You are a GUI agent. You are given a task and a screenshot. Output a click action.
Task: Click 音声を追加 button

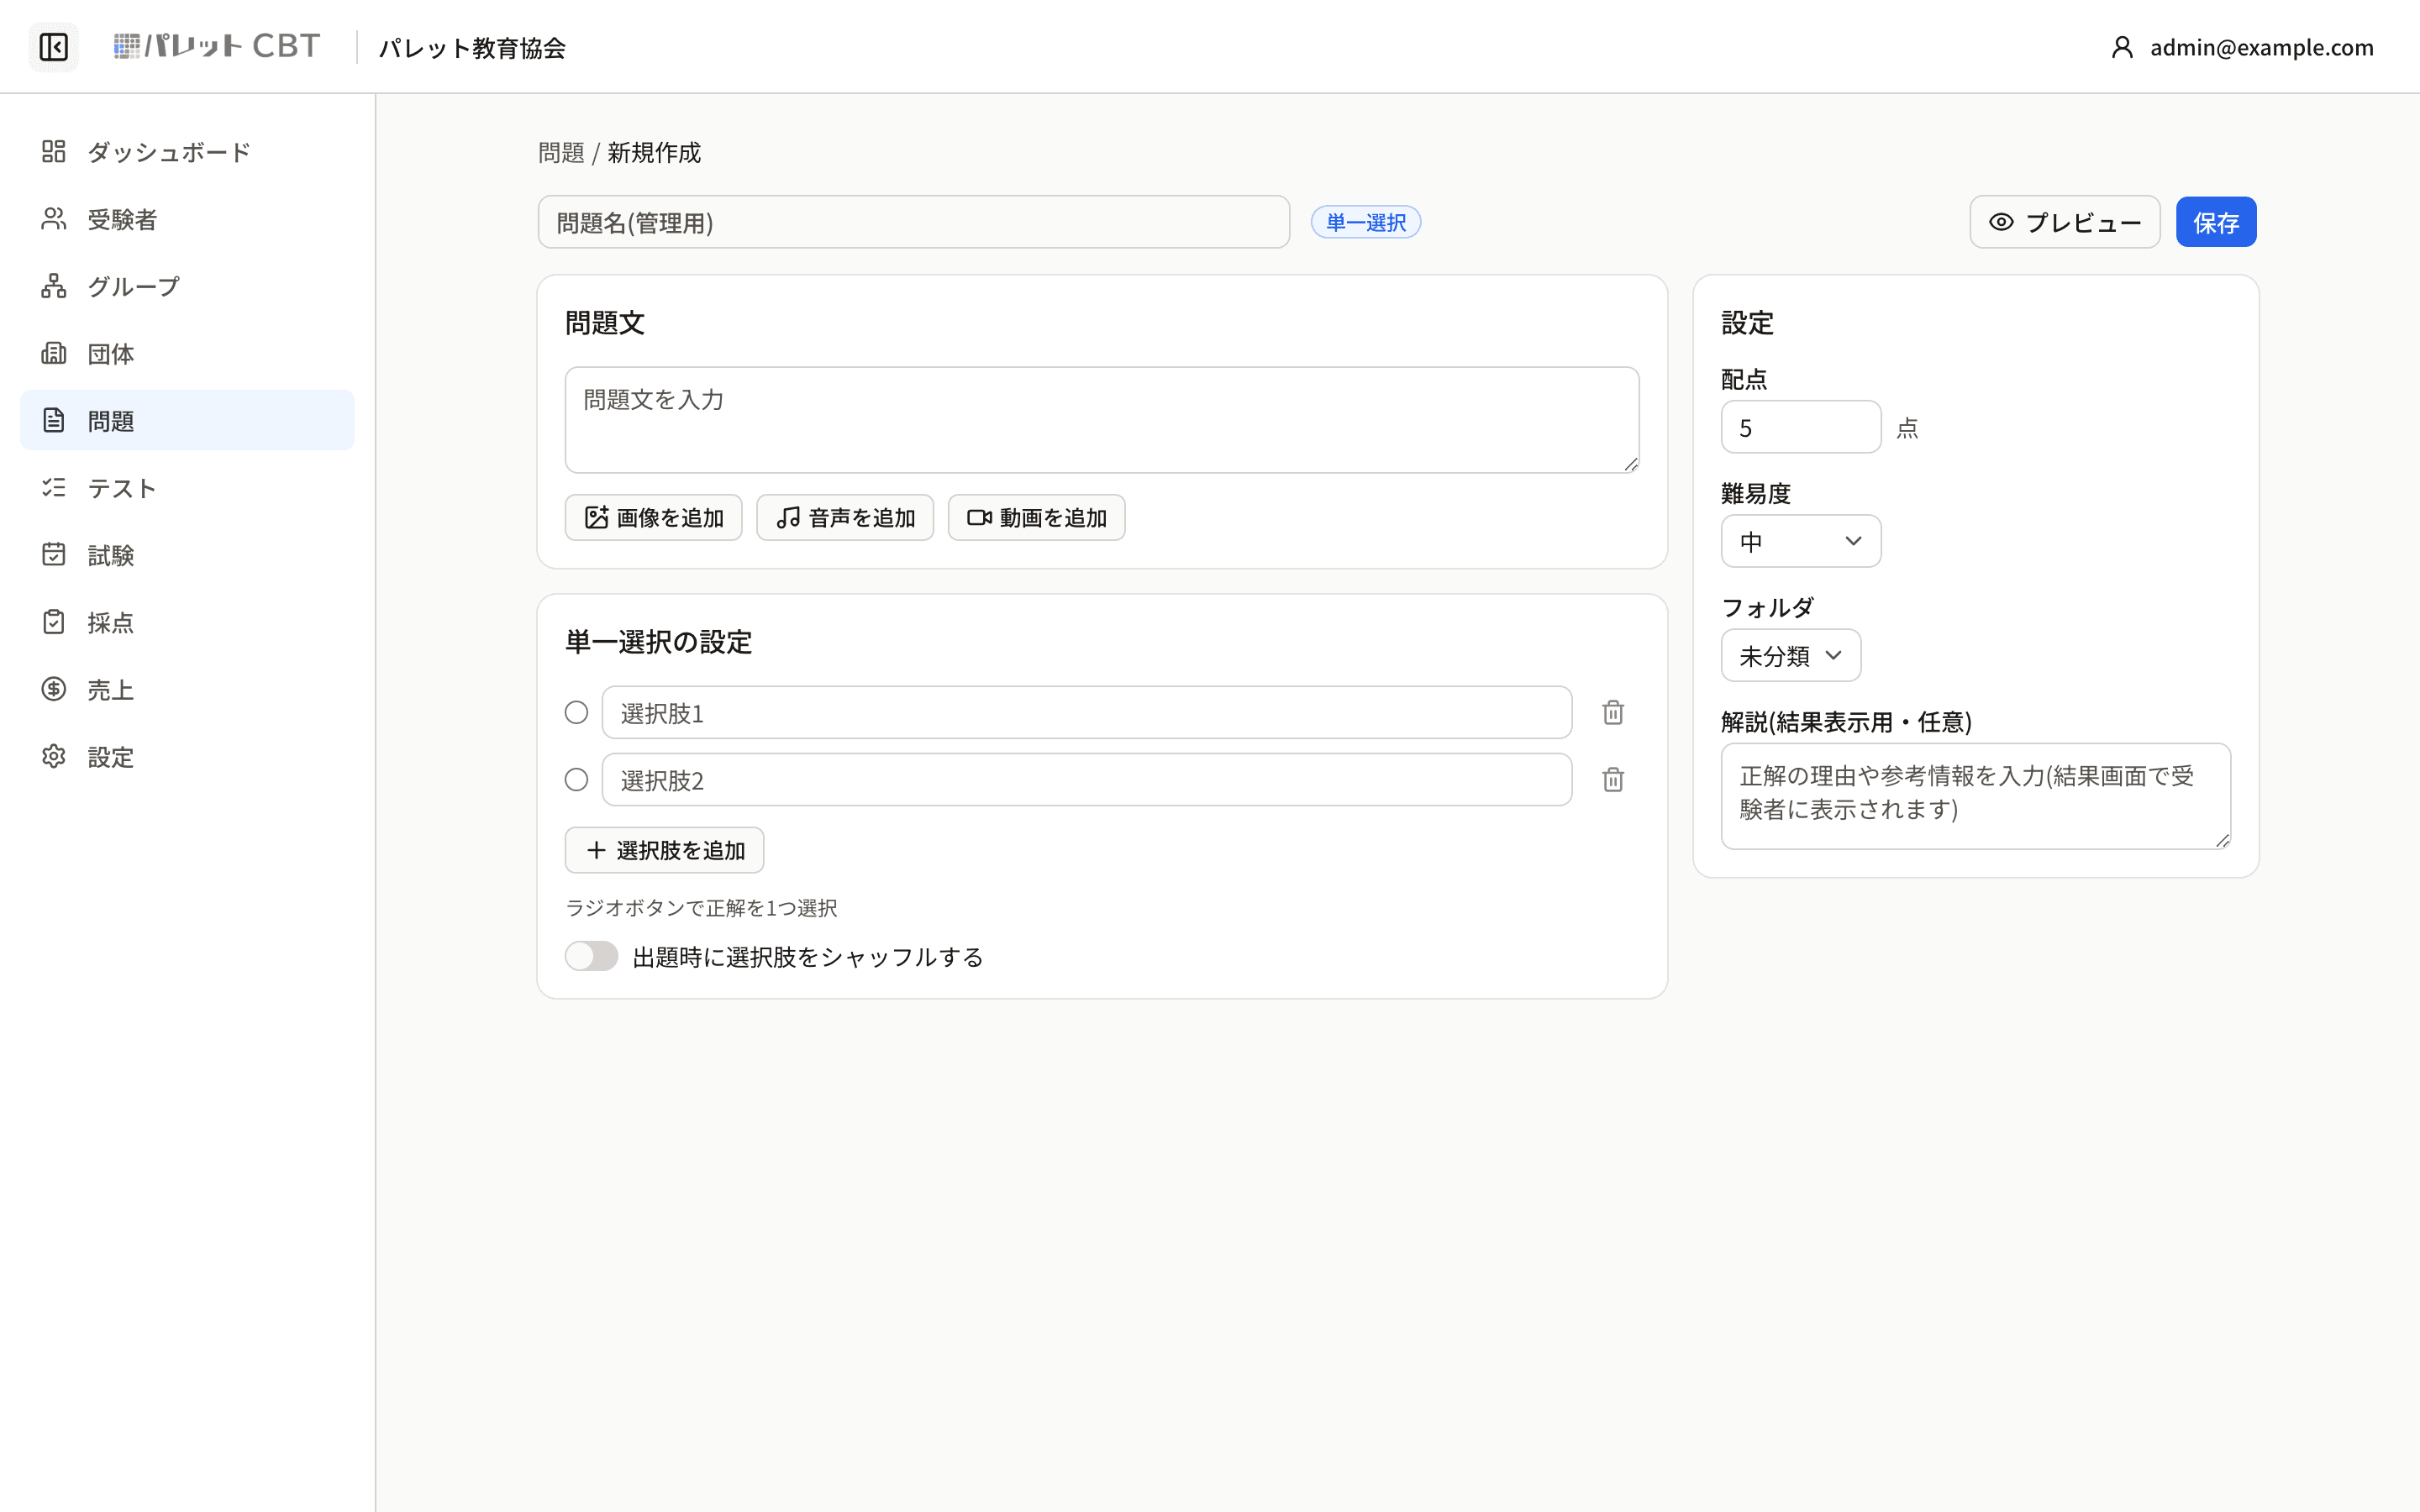[845, 517]
